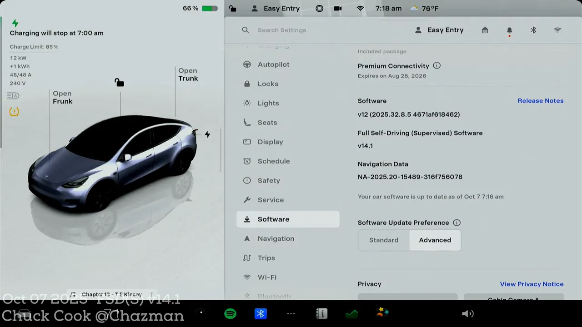Click the dashcam camera icon in status bar
Screen dimensions: 582x327
(338, 9)
